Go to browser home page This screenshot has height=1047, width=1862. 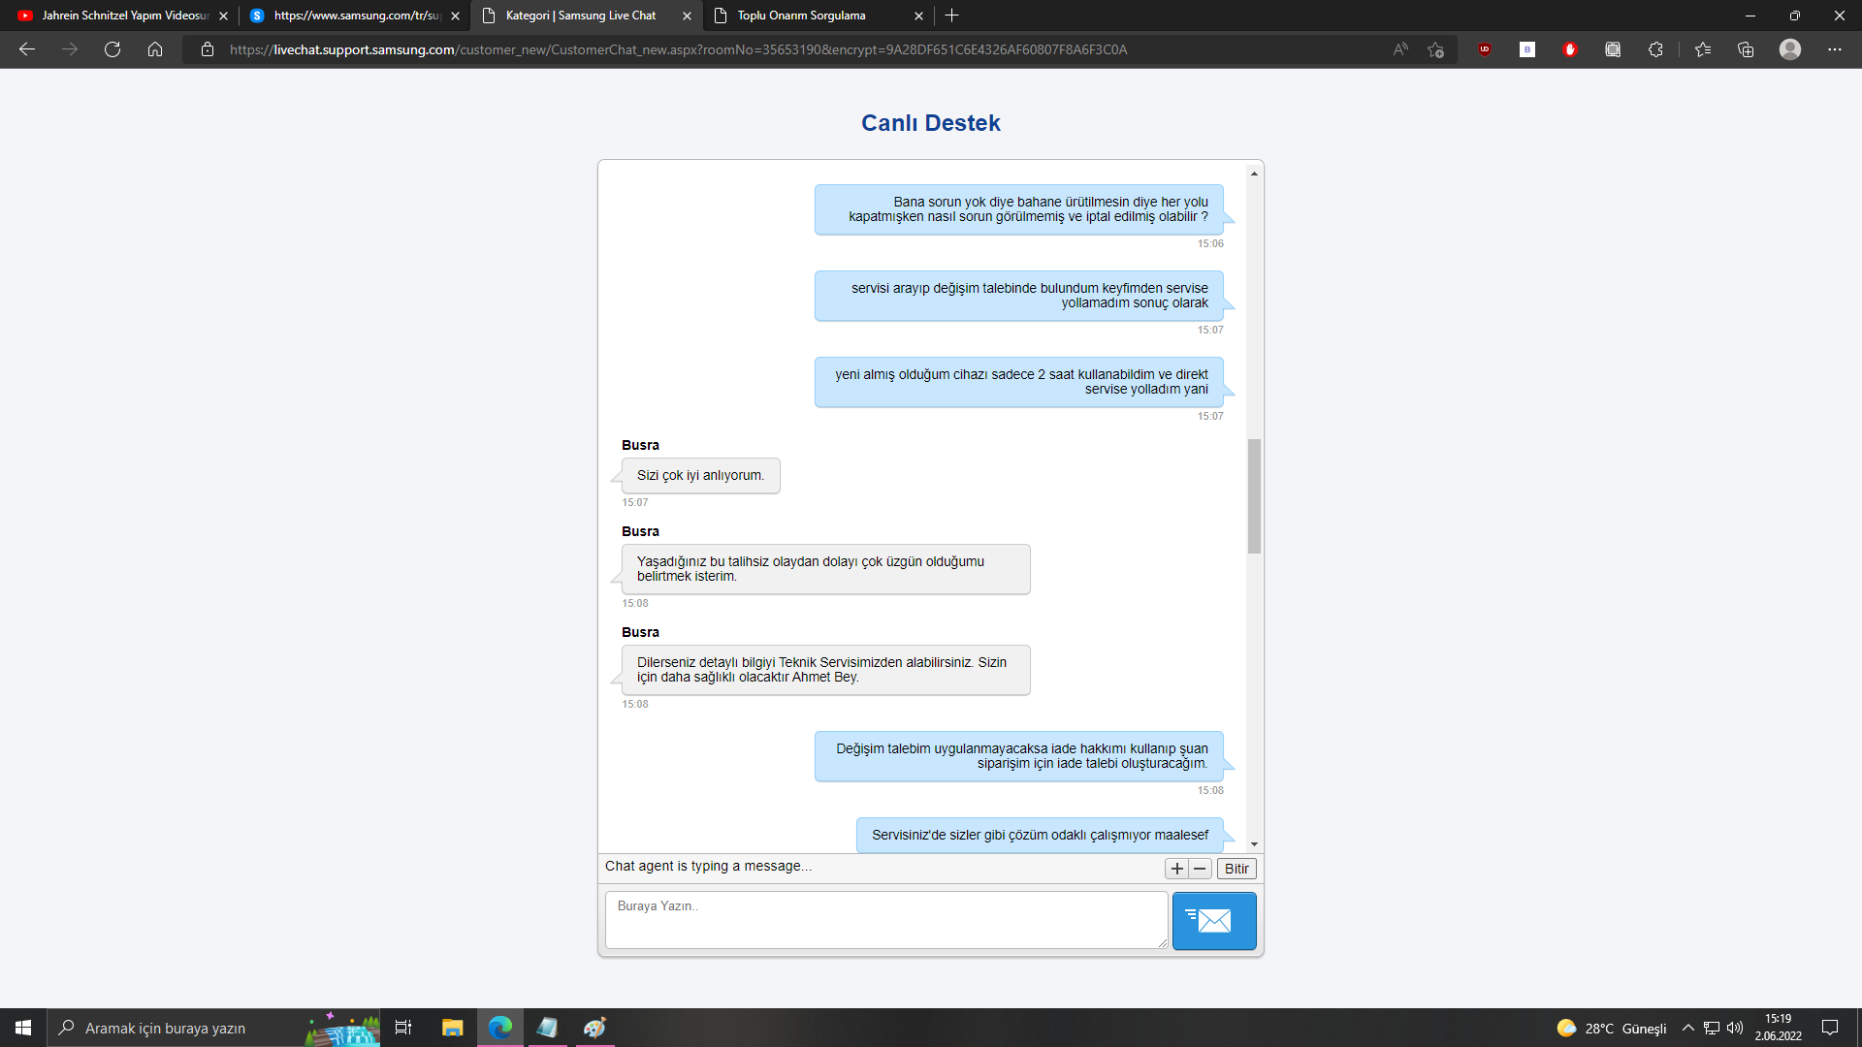(155, 49)
